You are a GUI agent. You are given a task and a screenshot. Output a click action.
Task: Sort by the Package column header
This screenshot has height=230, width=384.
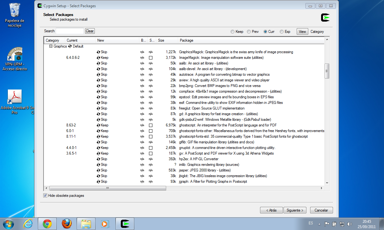pyautogui.click(x=251, y=40)
